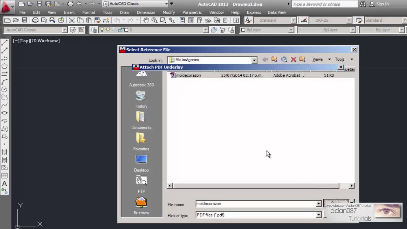Open the FTP location in dialog sidebar
407x229 pixels.
pyautogui.click(x=141, y=184)
